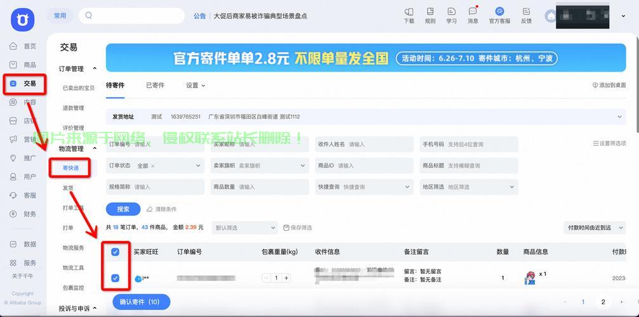
Task: Click the 收件人姓名 input field
Action: 365,144
